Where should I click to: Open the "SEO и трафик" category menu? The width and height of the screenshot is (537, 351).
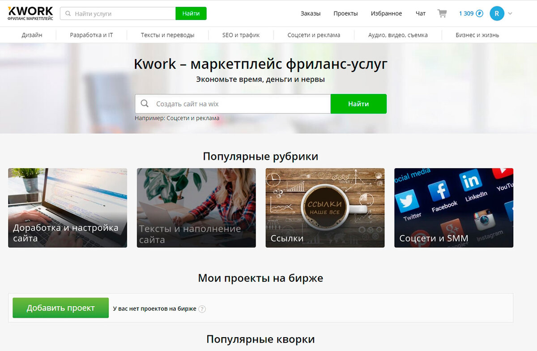(241, 35)
